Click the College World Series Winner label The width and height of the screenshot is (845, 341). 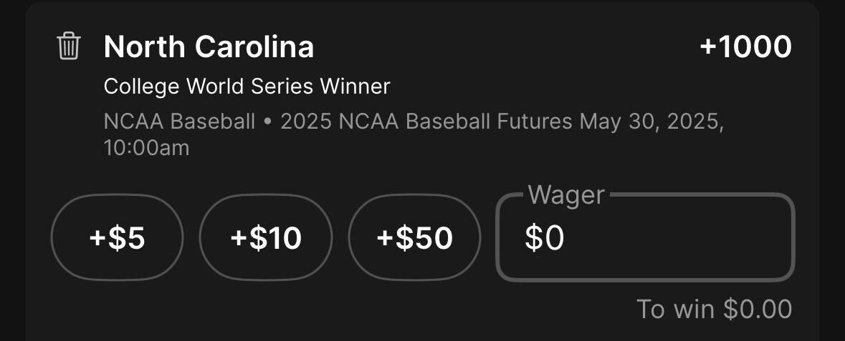[247, 87]
